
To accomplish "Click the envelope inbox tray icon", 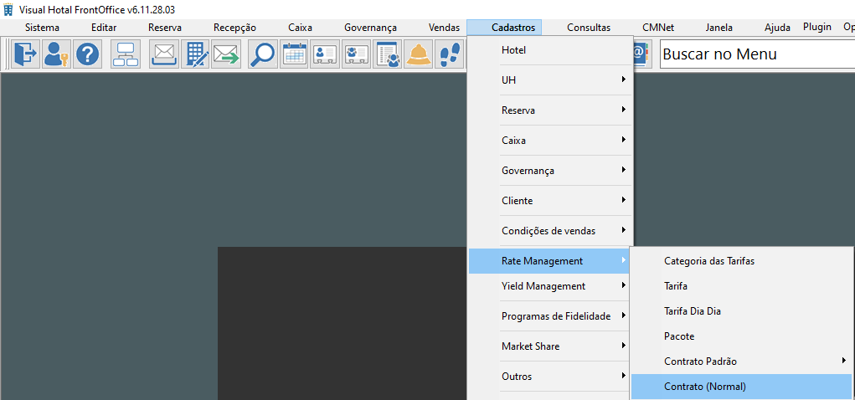I will (x=164, y=54).
